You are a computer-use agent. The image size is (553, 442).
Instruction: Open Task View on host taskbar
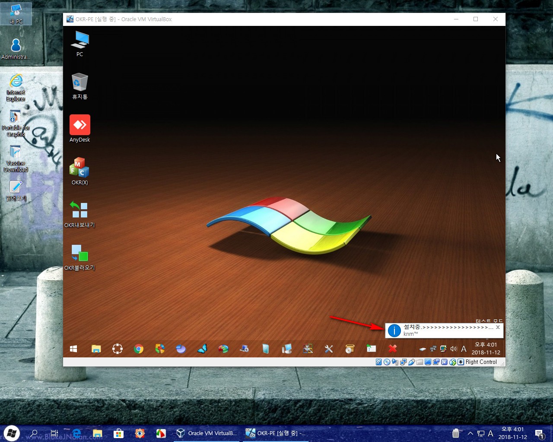(x=54, y=433)
